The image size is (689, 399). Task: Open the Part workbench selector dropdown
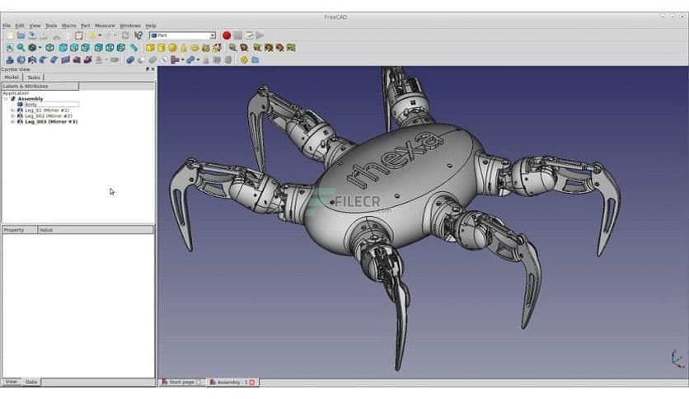point(182,35)
